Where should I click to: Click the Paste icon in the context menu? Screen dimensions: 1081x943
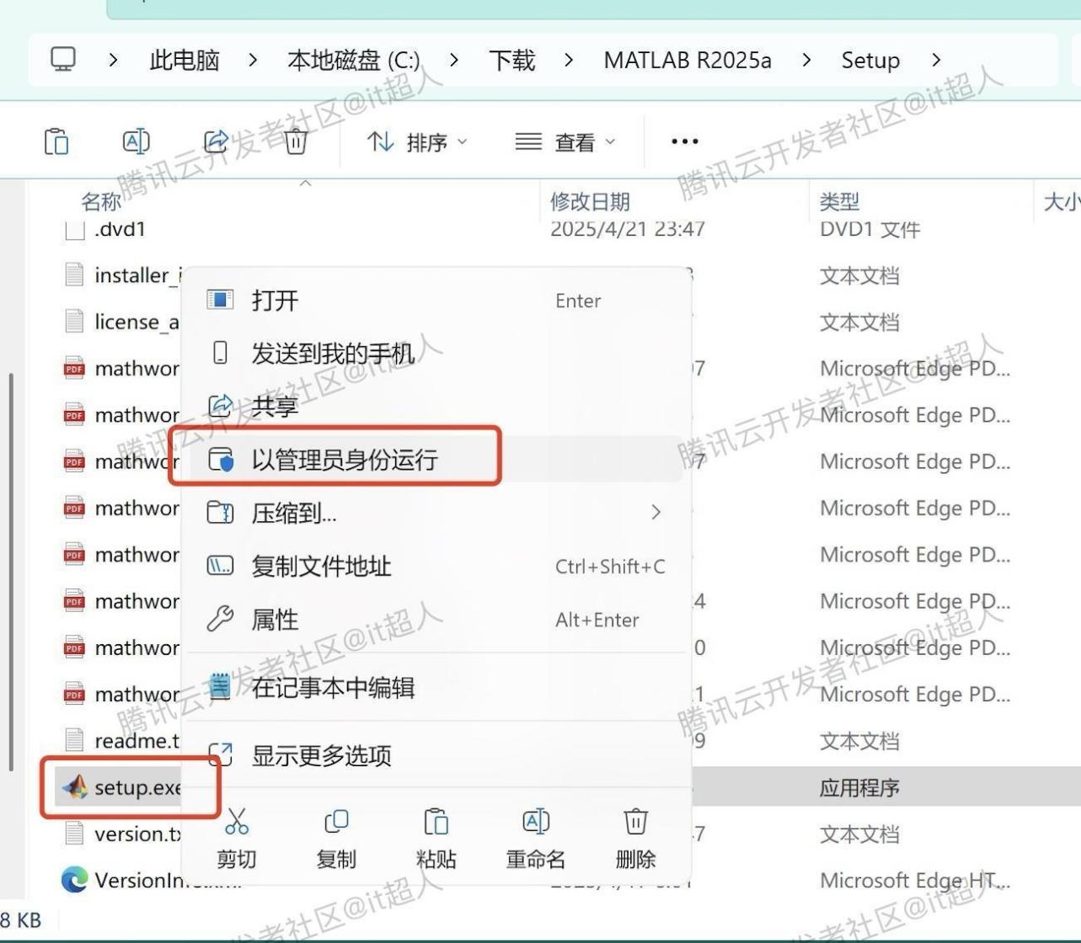pos(435,822)
